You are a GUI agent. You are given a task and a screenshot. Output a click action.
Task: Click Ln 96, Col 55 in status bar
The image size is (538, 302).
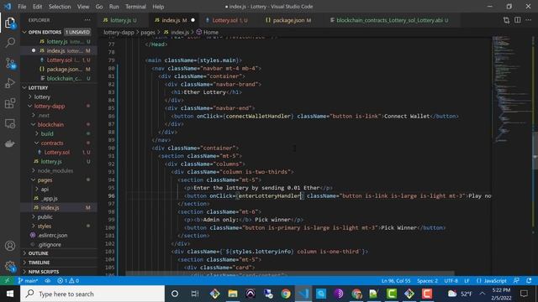coord(396,281)
